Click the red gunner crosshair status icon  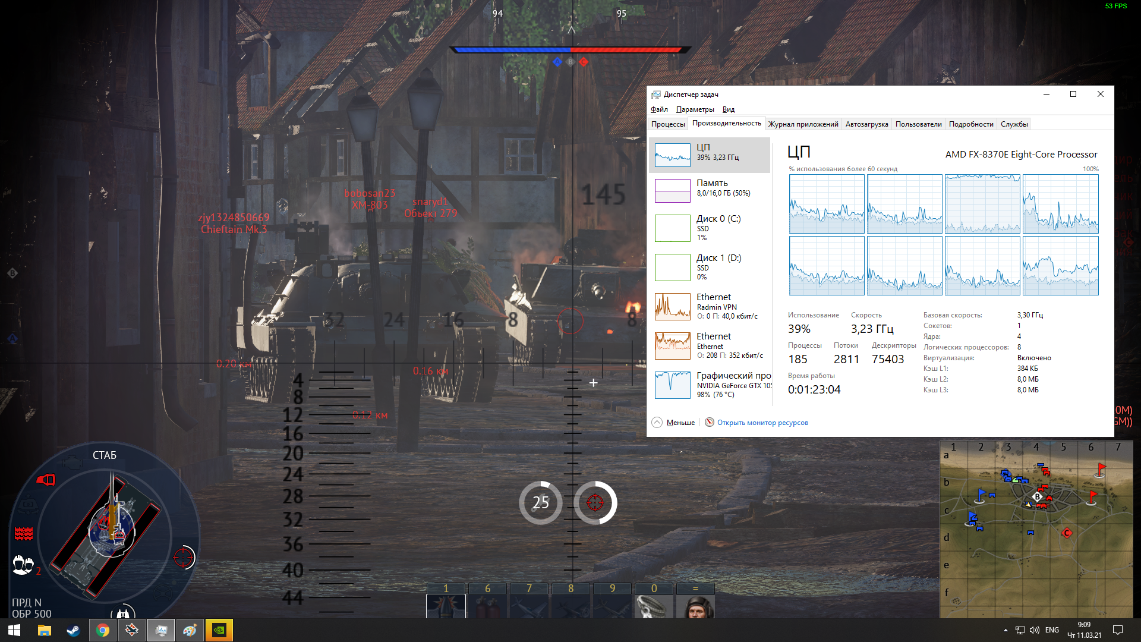click(x=184, y=558)
